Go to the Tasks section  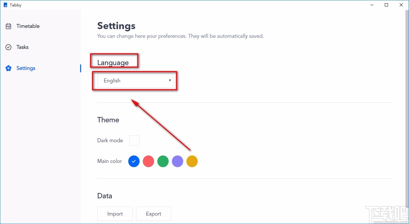pos(22,47)
